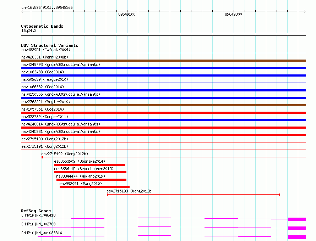
Task: Click the brown bar under esv2762221
Action: [163, 105]
